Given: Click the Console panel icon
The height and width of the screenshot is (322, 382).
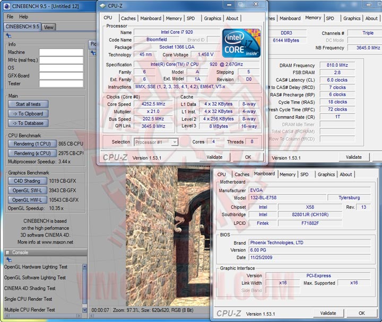Looking at the screenshot, I should (7, 253).
